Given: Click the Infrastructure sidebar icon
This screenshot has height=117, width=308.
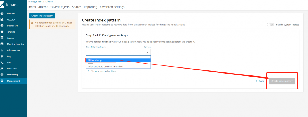Looking at the screenshot, I should pos(2,50).
